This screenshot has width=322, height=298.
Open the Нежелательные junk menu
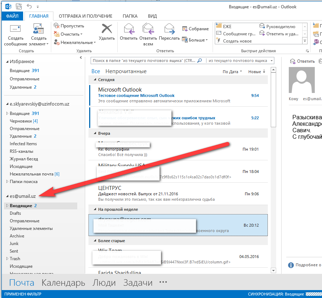pyautogui.click(x=75, y=43)
